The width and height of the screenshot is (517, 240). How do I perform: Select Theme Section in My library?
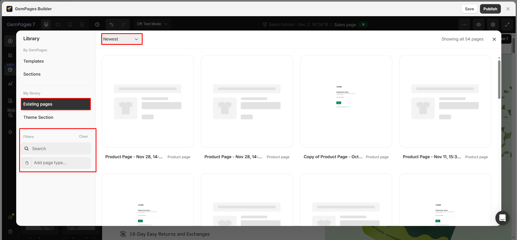[38, 117]
